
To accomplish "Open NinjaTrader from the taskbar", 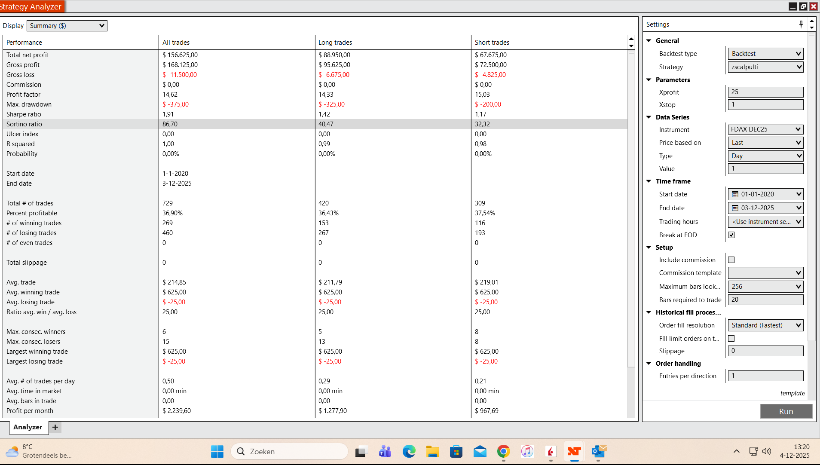I will pyautogui.click(x=574, y=452).
